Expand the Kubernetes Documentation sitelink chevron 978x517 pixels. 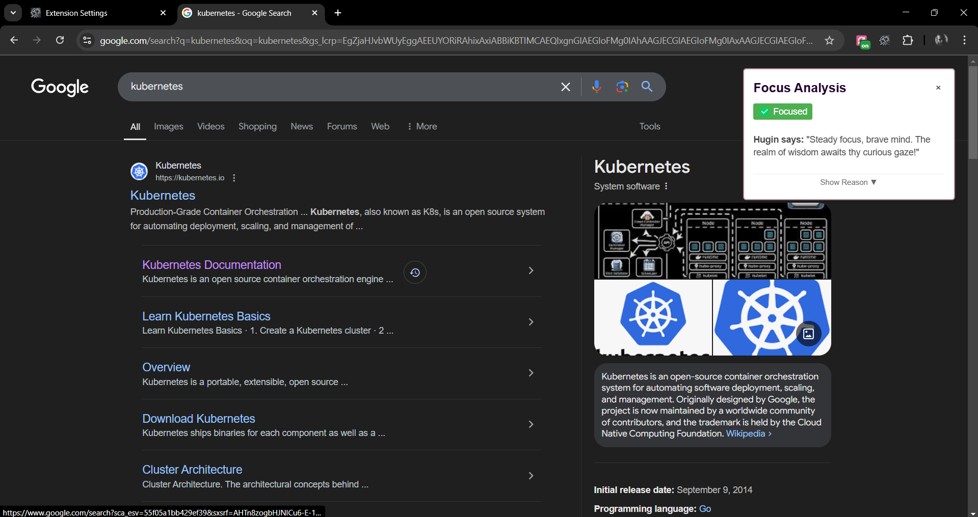pyautogui.click(x=531, y=270)
